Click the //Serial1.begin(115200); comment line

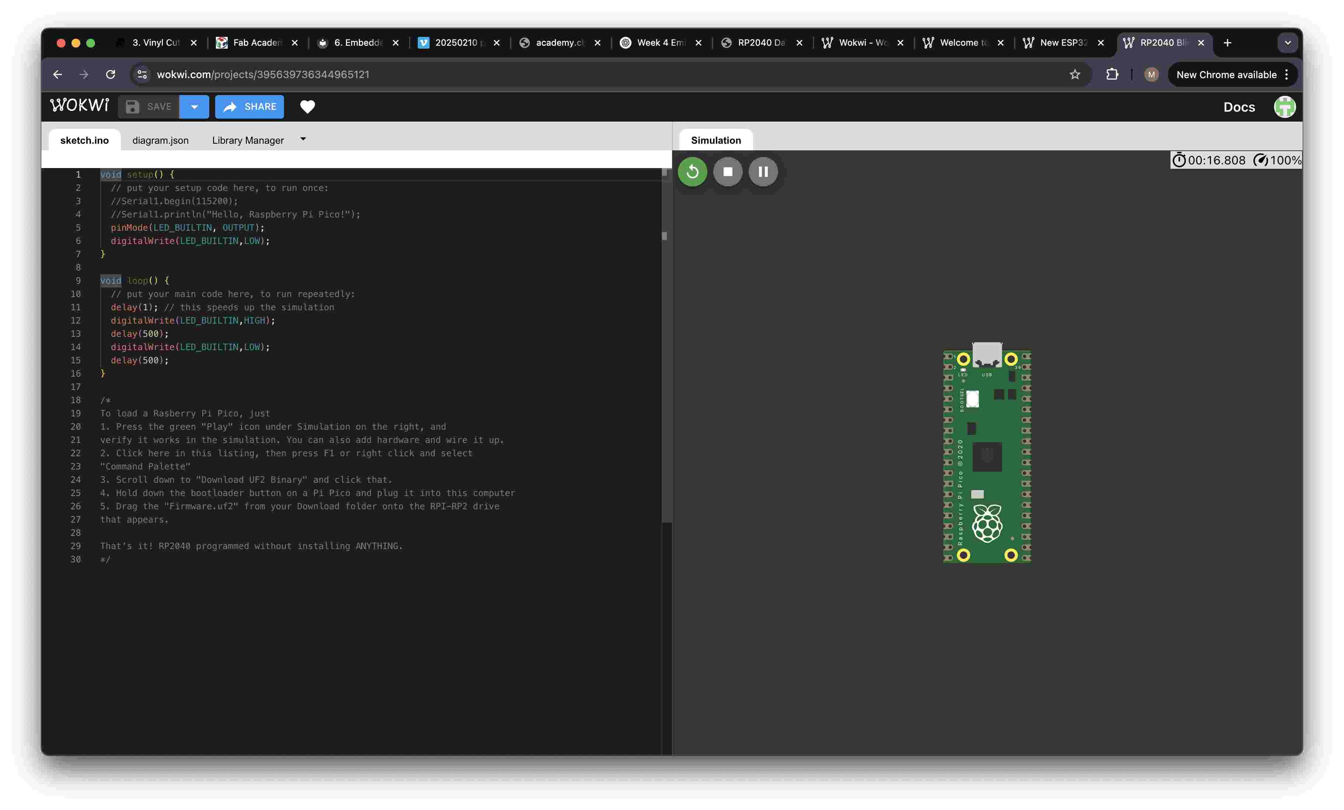point(174,201)
